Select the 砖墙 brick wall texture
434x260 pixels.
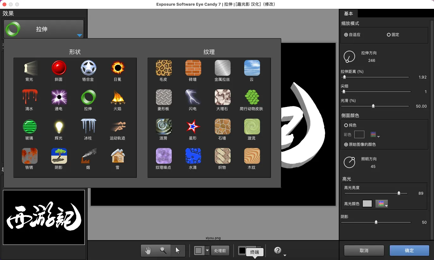tap(193, 68)
